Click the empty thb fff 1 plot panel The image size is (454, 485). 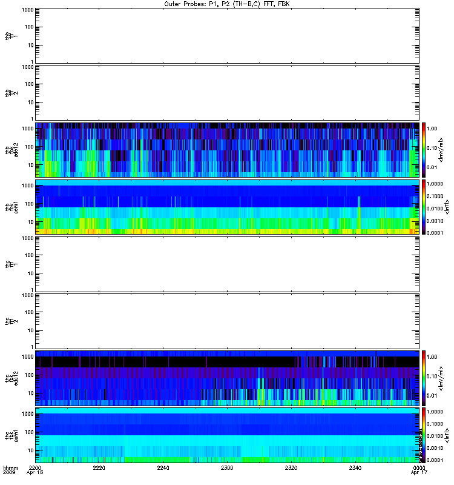[228, 36]
